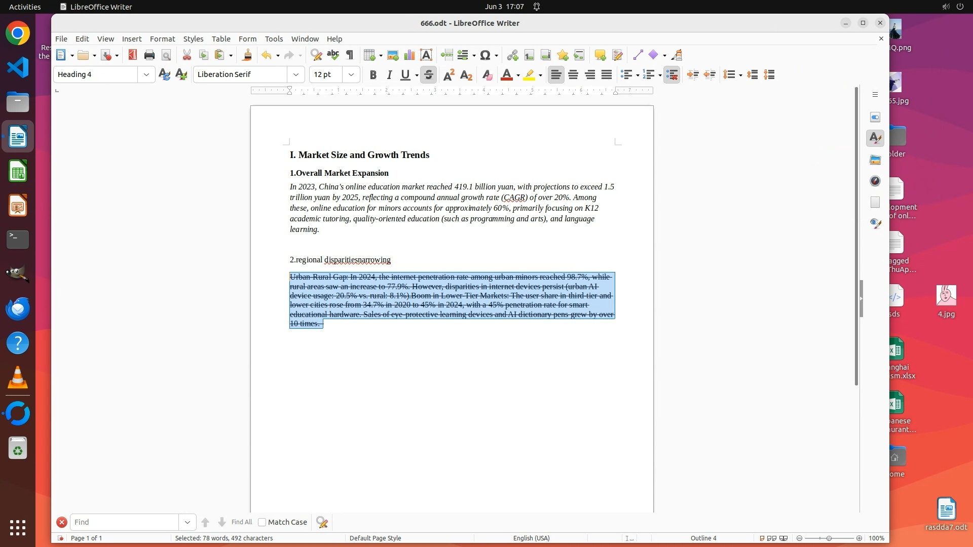Screen dimensions: 973x547
Task: Expand the Font Size dropdown
Action: point(351,75)
